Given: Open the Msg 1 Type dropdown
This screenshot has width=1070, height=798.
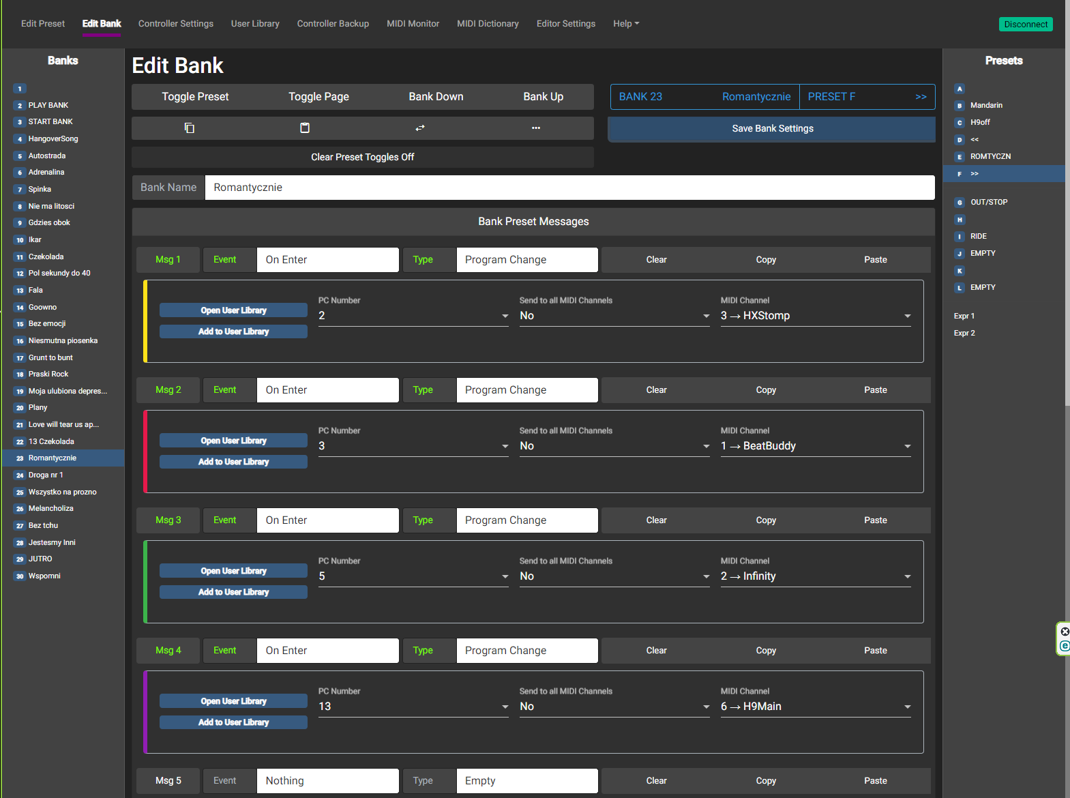Looking at the screenshot, I should 527,260.
